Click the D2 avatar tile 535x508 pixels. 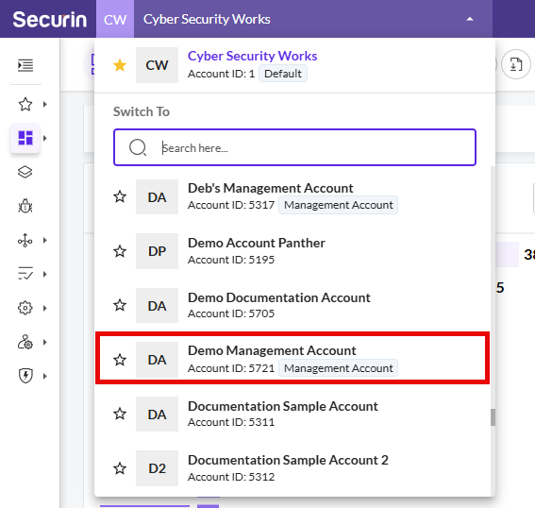(157, 468)
